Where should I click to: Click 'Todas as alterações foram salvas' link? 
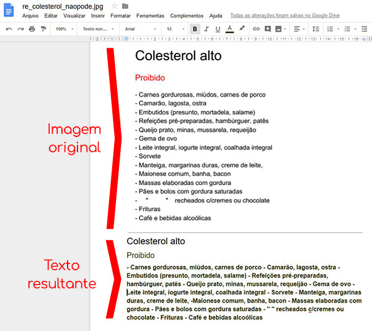point(285,15)
